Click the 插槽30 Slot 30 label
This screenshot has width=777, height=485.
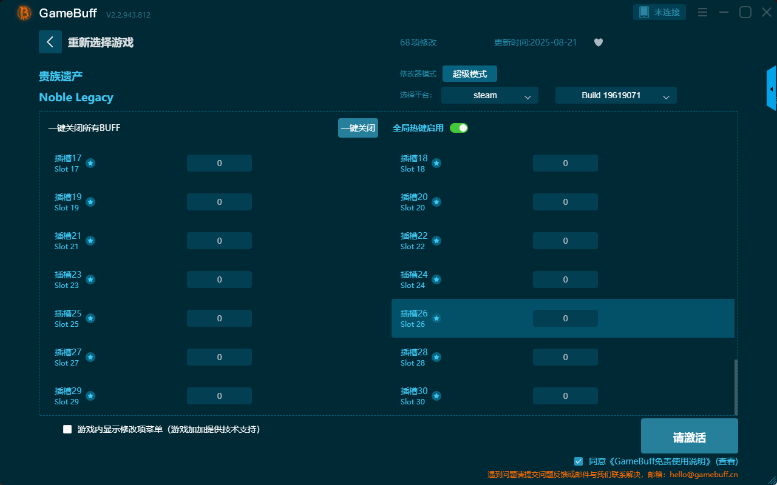pos(414,396)
